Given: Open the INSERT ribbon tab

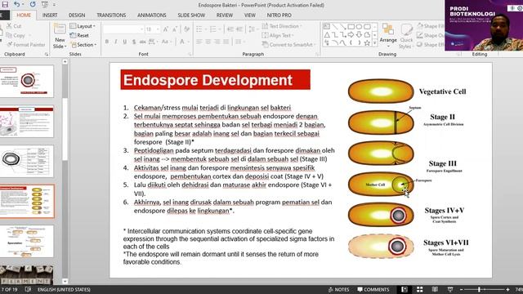Looking at the screenshot, I should (x=50, y=15).
